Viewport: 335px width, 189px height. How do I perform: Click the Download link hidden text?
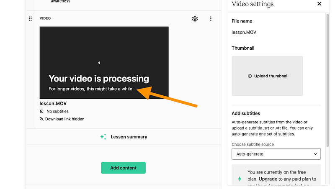(x=64, y=119)
